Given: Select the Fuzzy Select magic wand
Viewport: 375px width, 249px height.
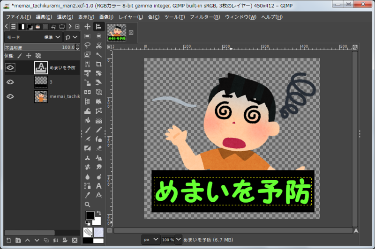Looking at the screenshot, I should (x=99, y=55).
